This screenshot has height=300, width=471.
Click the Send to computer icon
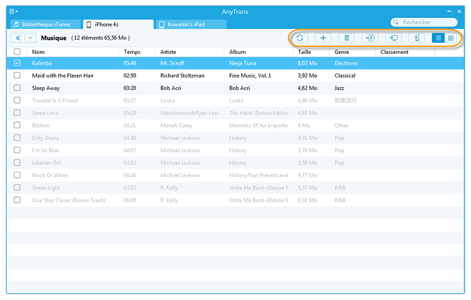coord(394,38)
